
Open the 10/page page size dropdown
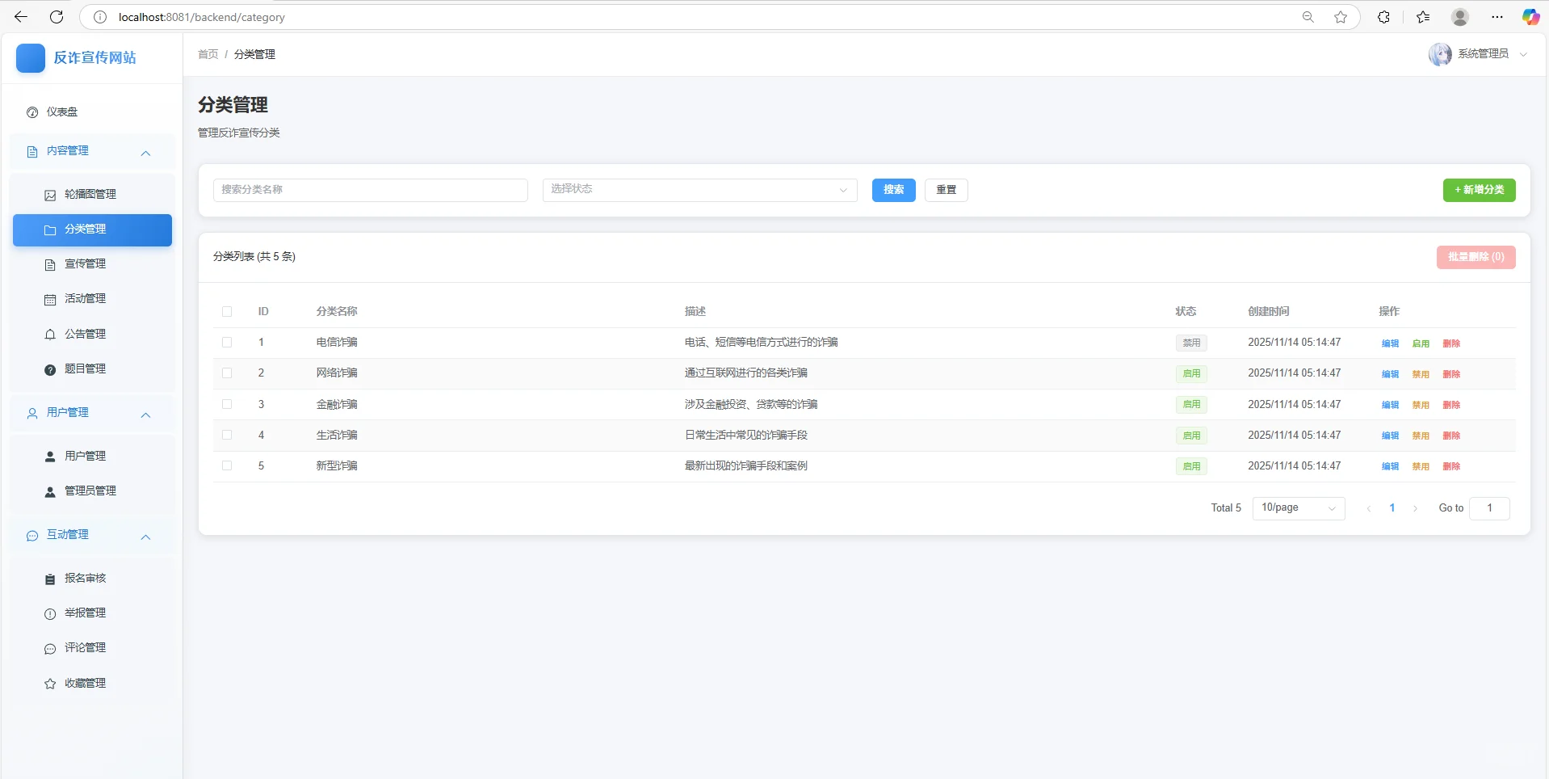click(1297, 508)
